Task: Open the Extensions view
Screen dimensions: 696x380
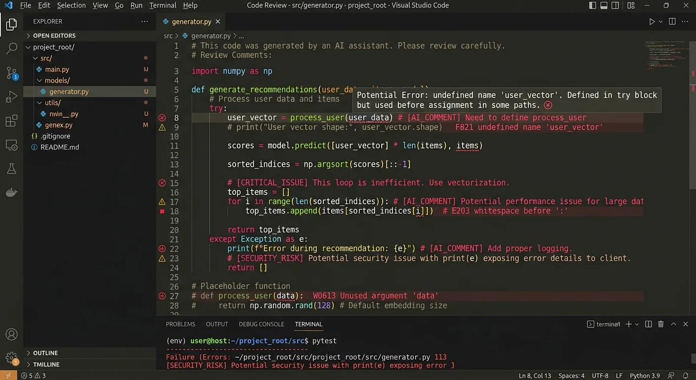Action: (11, 121)
